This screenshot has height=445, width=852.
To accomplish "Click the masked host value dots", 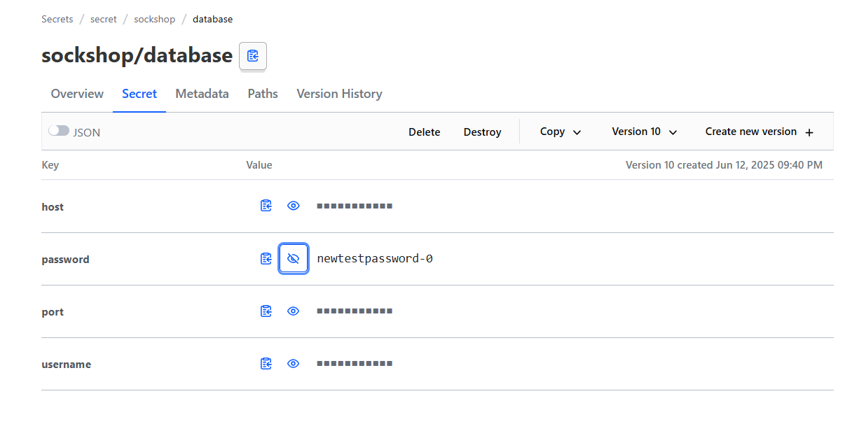I will [x=355, y=206].
